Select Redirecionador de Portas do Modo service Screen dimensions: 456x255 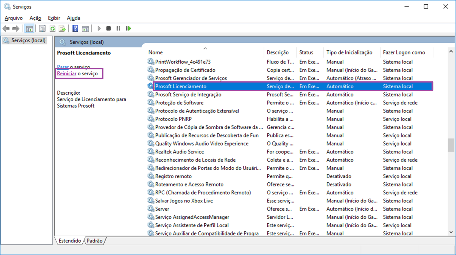click(290, 168)
